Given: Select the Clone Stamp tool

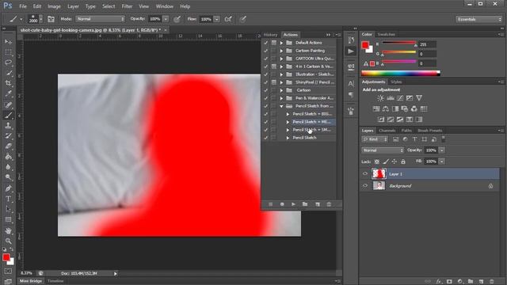Looking at the screenshot, I should coord(9,125).
